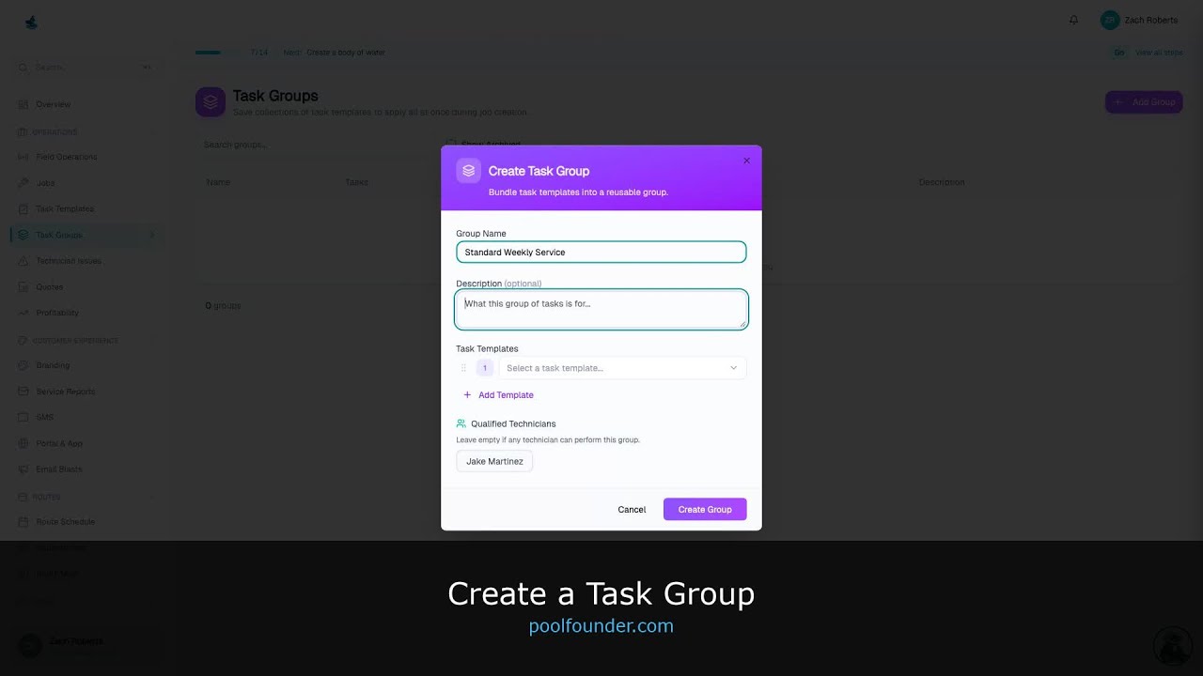Open Email Blasts in the sidebar
Screen dimensions: 1203x676
pyautogui.click(x=59, y=469)
